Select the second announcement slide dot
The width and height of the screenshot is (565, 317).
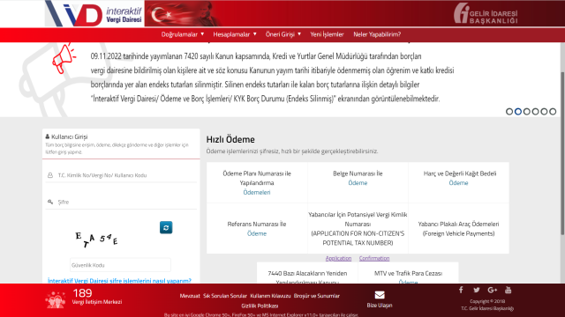coord(518,112)
